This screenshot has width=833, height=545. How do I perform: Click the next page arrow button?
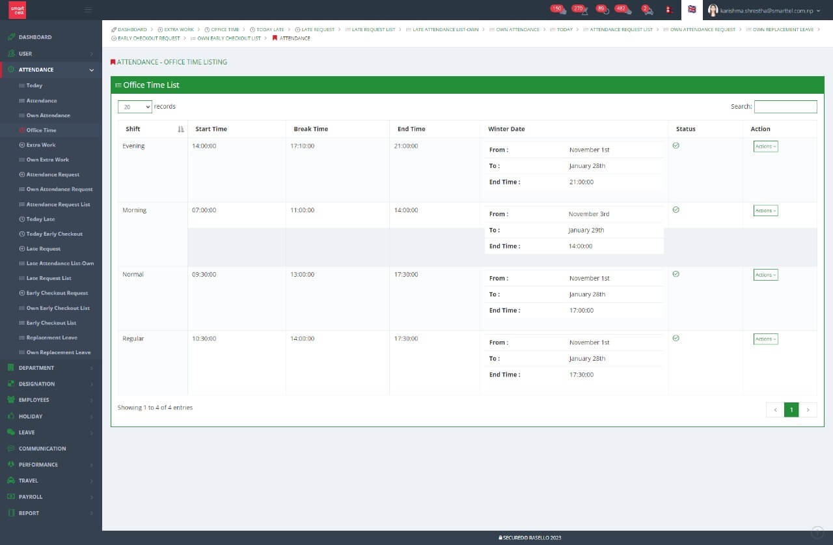tap(808, 410)
